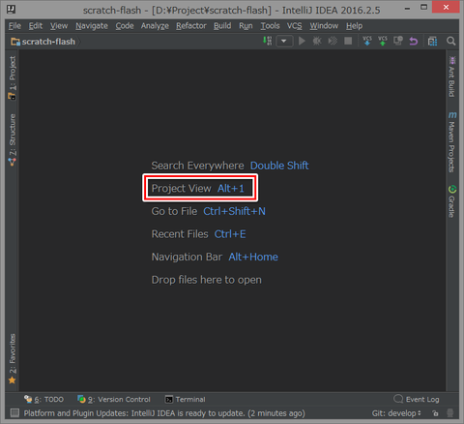Open the Build menu
This screenshot has width=464, height=424.
pos(222,26)
